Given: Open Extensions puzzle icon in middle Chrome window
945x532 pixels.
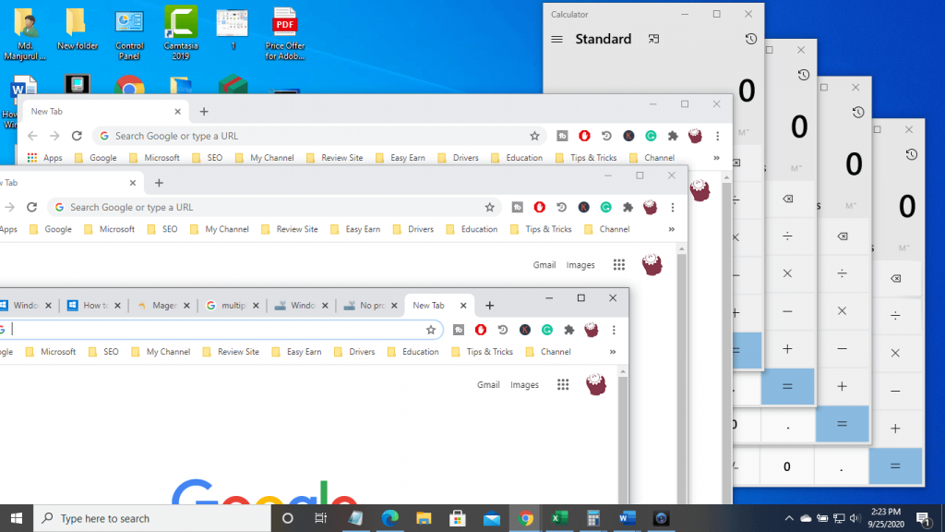Looking at the screenshot, I should coord(628,207).
